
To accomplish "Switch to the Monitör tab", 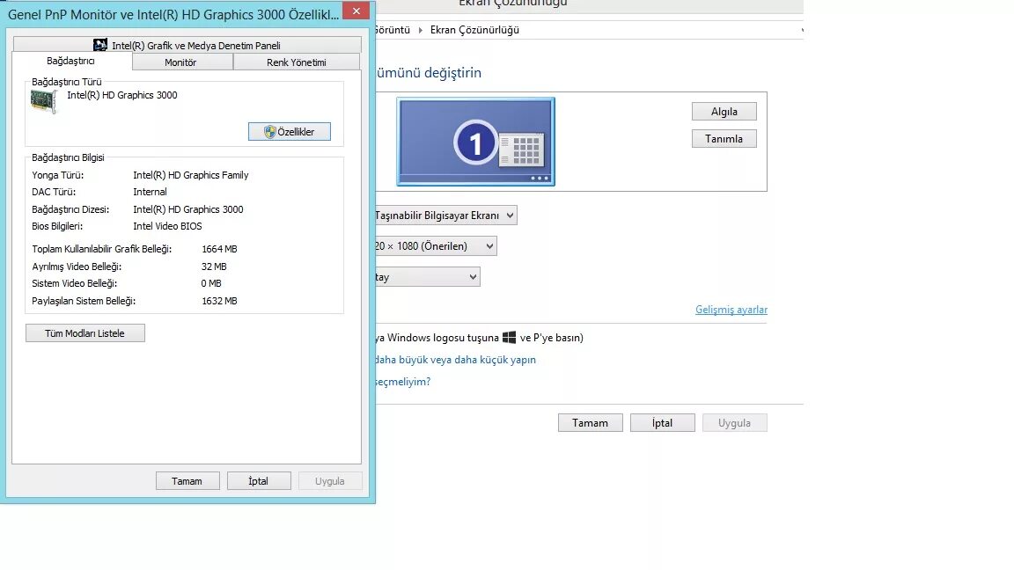I will point(180,62).
